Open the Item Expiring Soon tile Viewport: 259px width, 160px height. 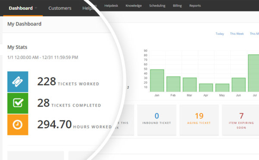241,120
